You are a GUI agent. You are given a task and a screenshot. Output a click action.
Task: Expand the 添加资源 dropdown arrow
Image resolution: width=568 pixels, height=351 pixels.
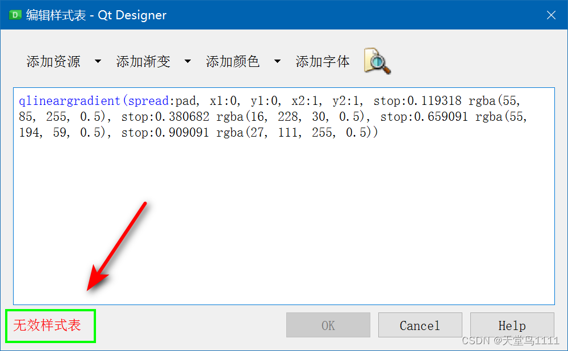[x=98, y=61]
